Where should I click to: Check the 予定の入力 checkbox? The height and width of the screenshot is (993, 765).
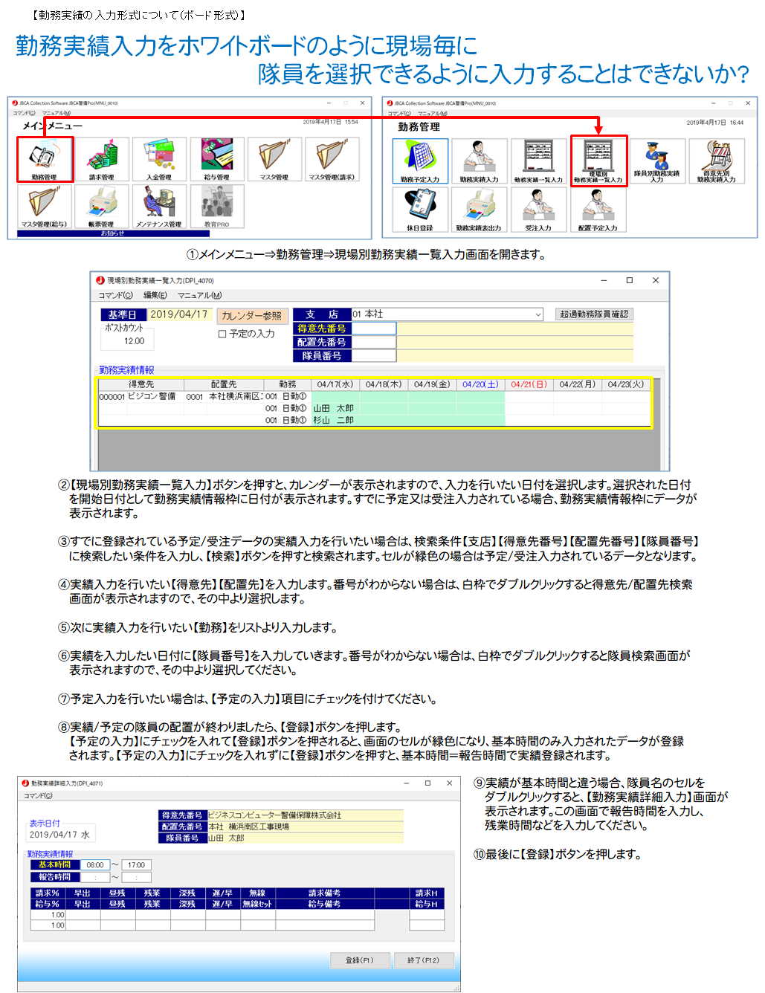coord(222,334)
